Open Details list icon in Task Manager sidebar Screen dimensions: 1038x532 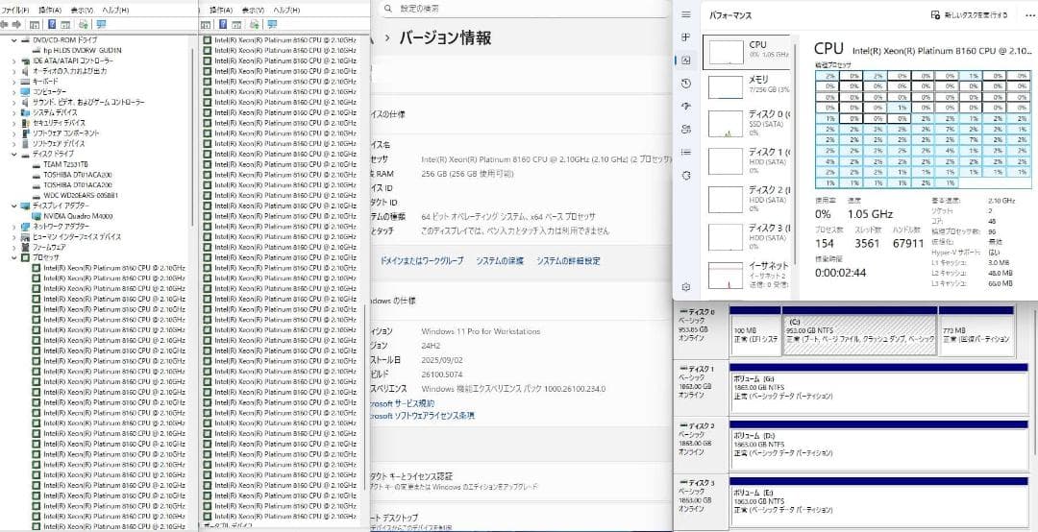pos(686,152)
